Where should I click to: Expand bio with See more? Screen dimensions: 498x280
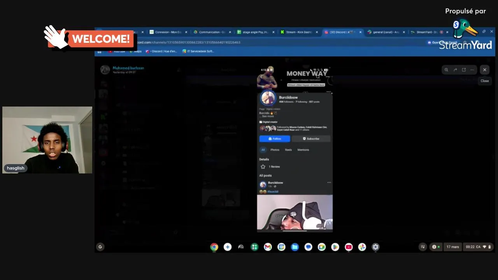click(x=268, y=116)
